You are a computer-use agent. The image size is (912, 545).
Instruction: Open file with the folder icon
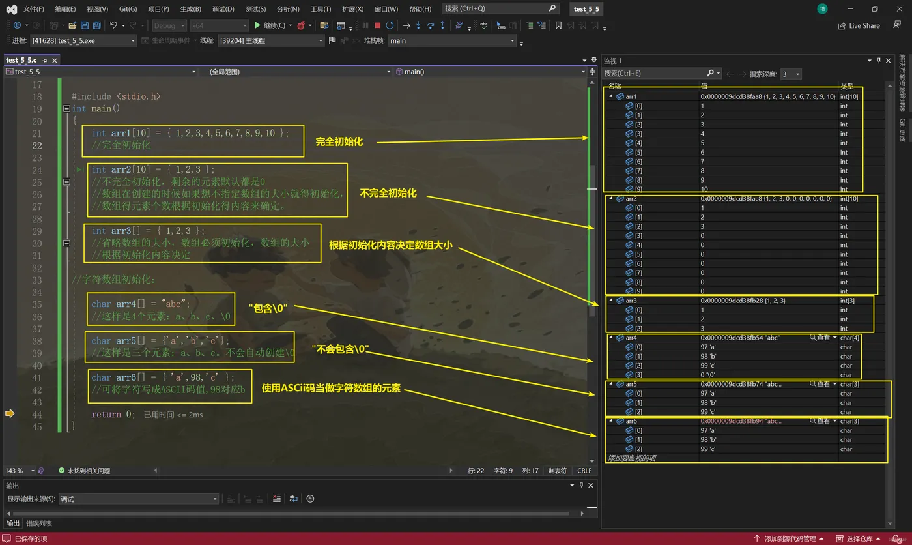[x=72, y=25]
